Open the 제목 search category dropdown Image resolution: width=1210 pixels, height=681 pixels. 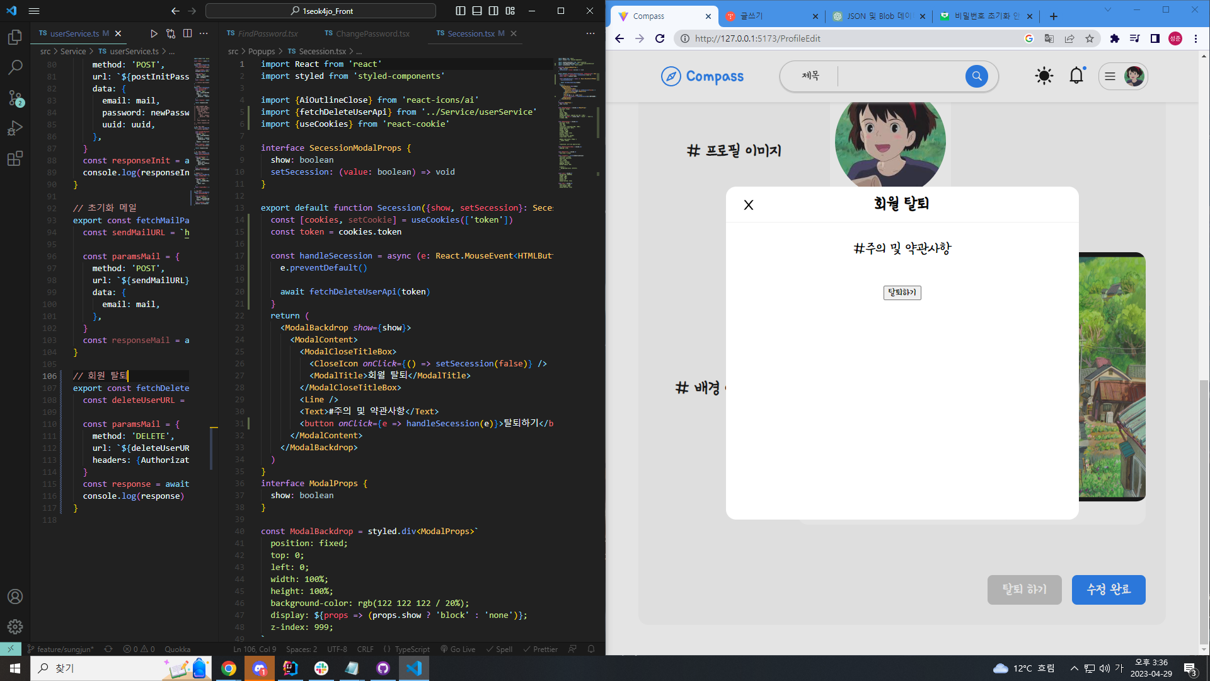[810, 76]
